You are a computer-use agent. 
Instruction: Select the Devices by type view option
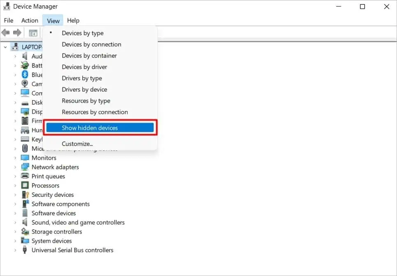(x=83, y=33)
